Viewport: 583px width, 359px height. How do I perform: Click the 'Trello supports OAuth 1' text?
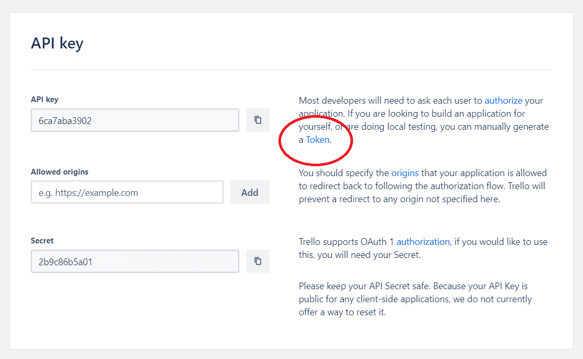(x=347, y=242)
